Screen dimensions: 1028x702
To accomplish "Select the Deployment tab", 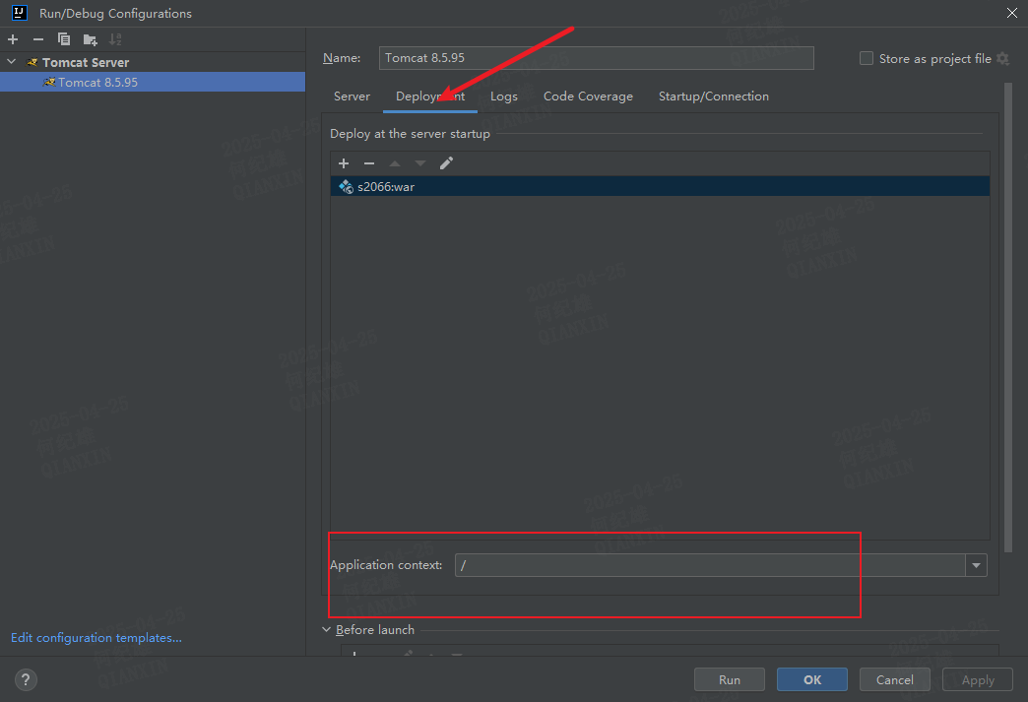I will click(x=430, y=96).
